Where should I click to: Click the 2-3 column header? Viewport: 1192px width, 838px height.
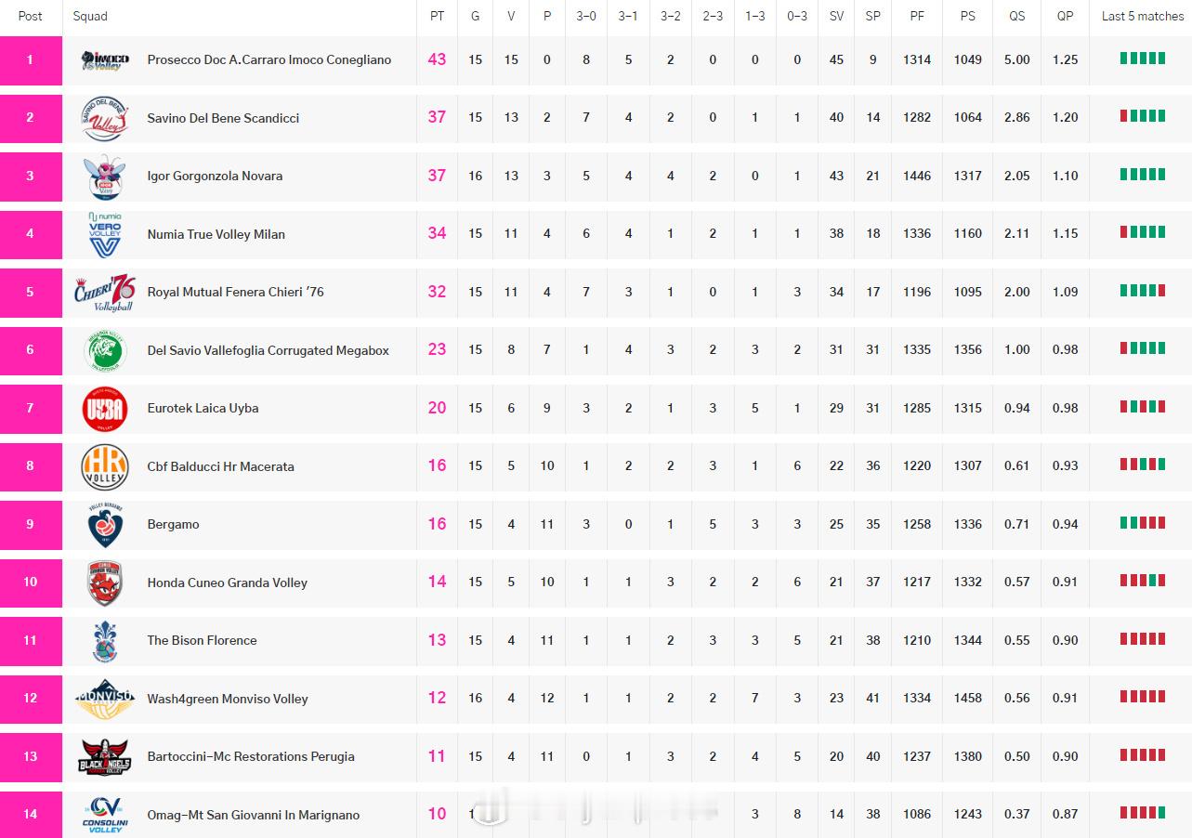pyautogui.click(x=713, y=16)
